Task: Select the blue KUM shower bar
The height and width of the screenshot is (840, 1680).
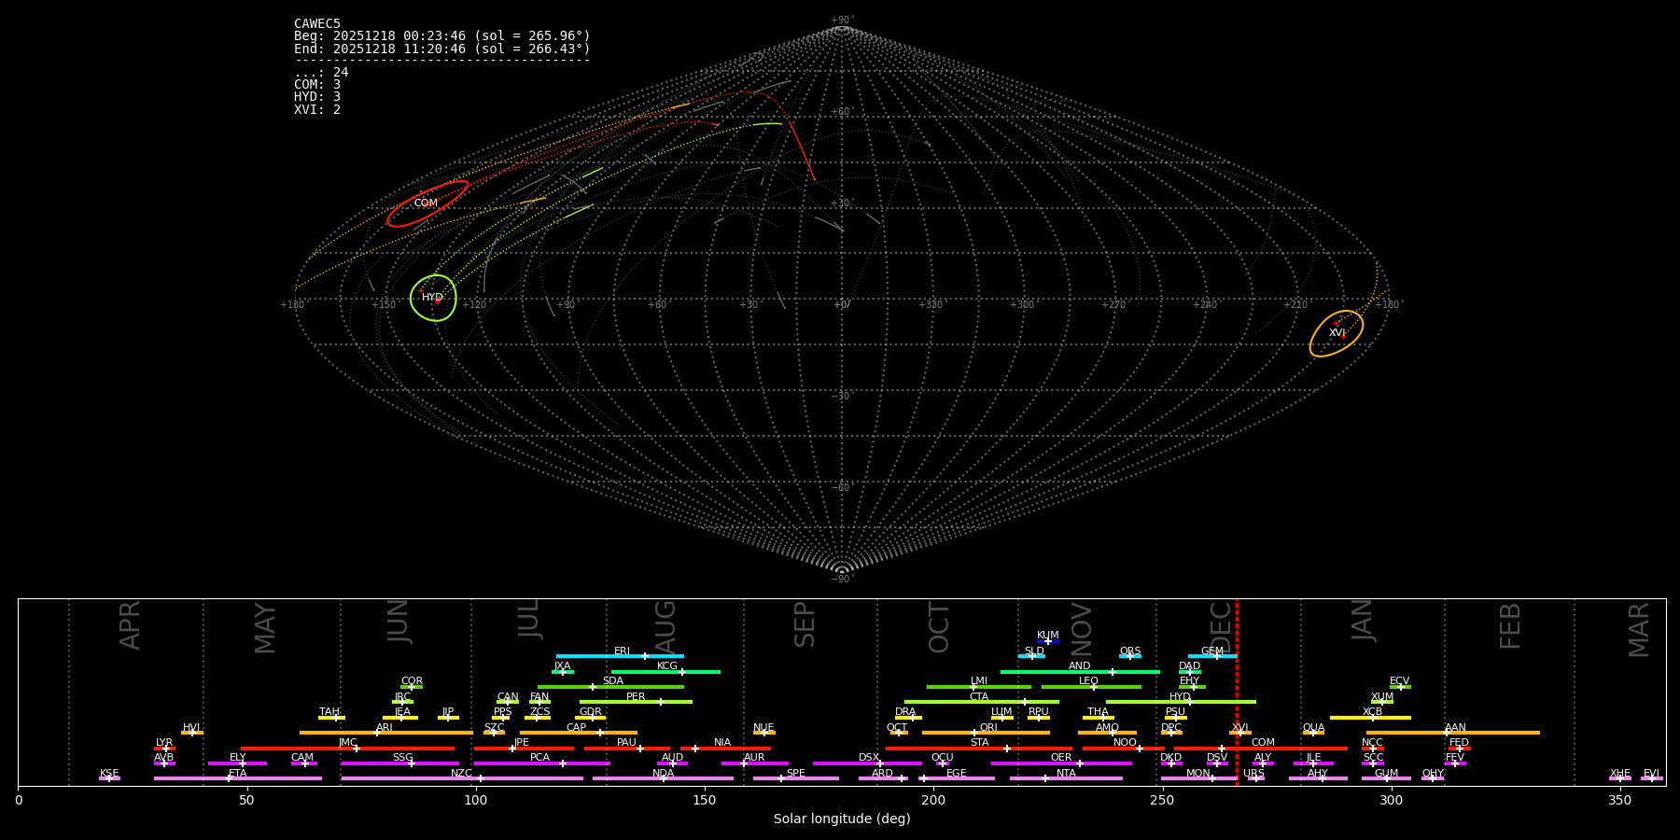Action: coord(1047,641)
